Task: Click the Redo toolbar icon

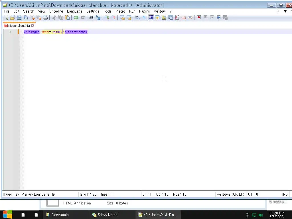Action: (x=82, y=17)
